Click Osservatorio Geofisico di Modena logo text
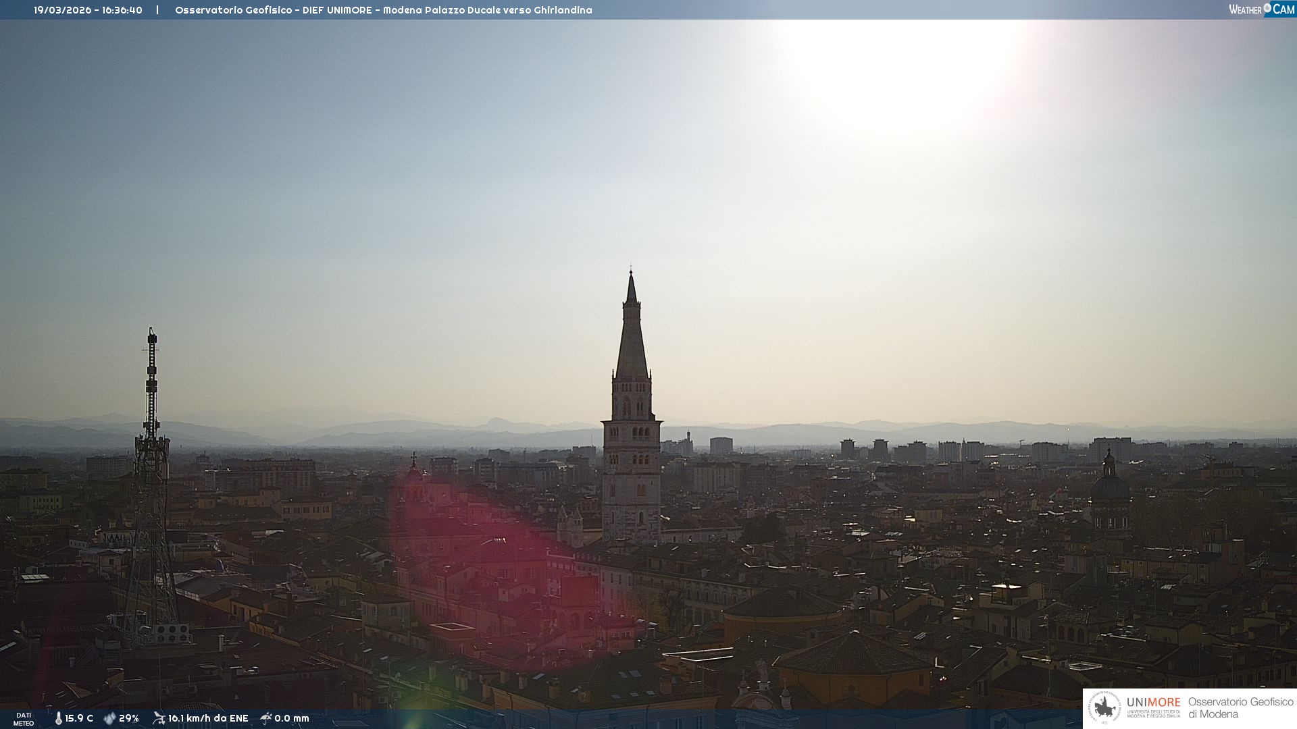 click(1240, 708)
